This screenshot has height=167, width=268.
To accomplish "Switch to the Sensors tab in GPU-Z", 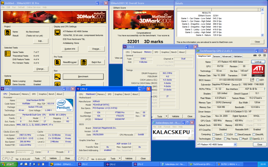I will coord(216,56).
